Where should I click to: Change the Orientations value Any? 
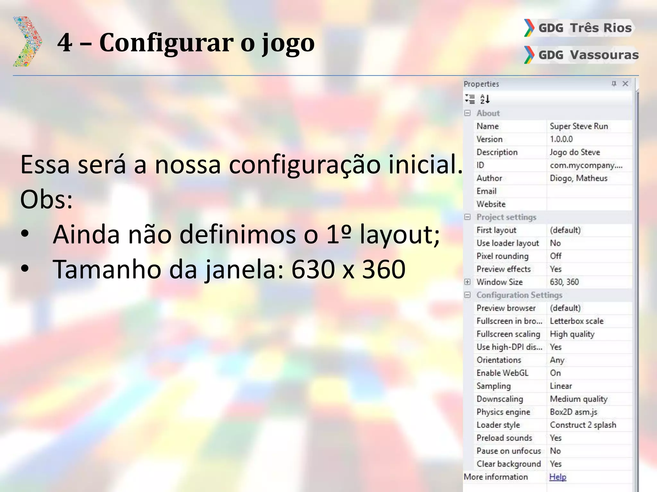[x=589, y=360]
